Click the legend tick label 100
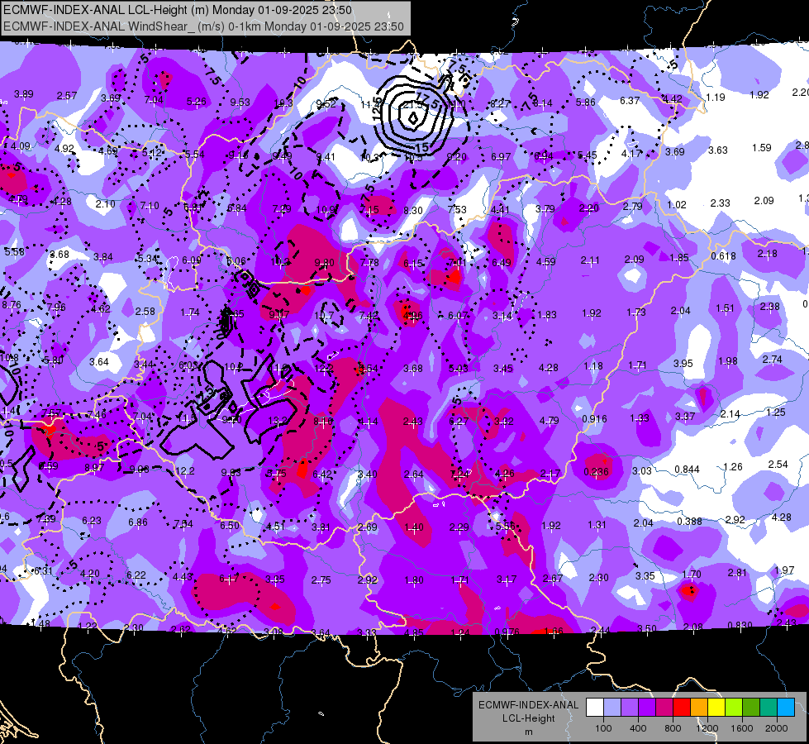The height and width of the screenshot is (744, 809). [x=603, y=728]
